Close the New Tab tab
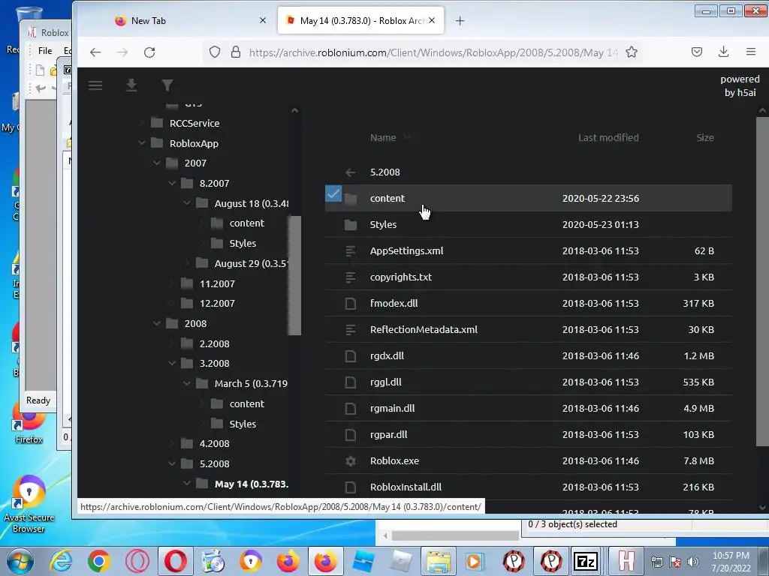Viewport: 769px width, 576px height. click(263, 20)
